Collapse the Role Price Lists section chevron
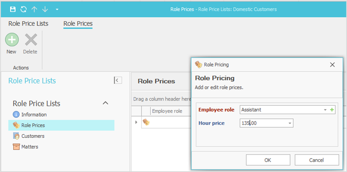Screen dimensions: 347x172 (x=105, y=103)
